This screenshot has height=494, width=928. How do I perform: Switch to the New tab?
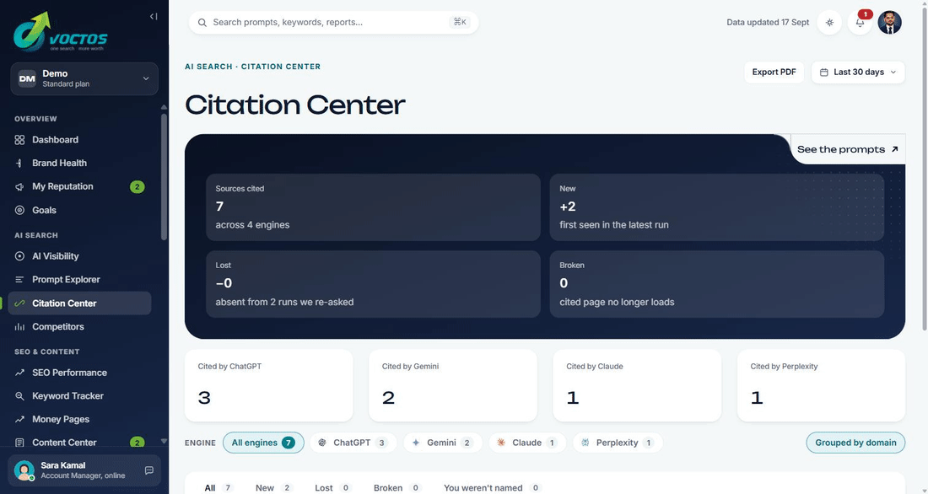pyautogui.click(x=273, y=487)
